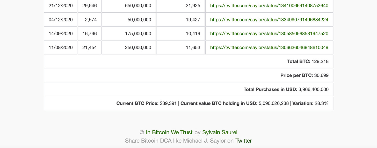
Task: Click the 29,646 BTC amount cell
Action: click(x=90, y=5)
